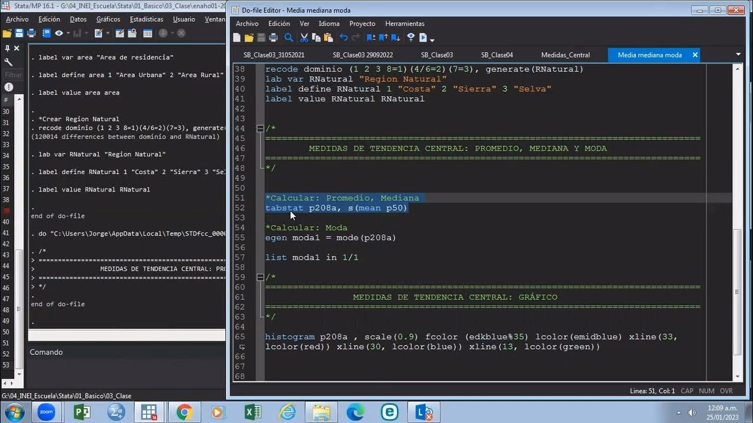Click the Print icon in Do-file Editor
This screenshot has width=753, height=423.
[273, 38]
